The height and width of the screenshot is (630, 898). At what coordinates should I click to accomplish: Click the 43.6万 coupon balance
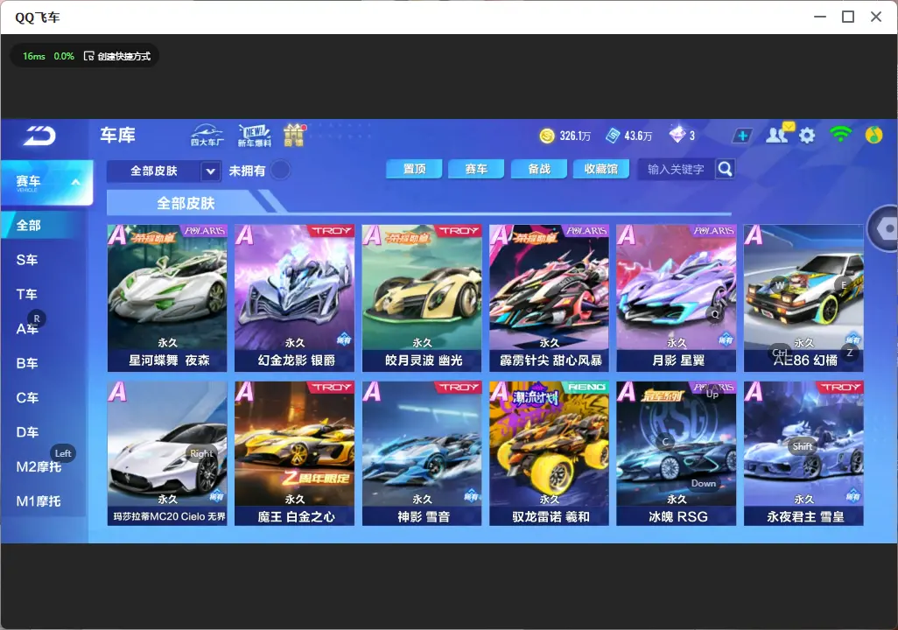click(x=638, y=136)
